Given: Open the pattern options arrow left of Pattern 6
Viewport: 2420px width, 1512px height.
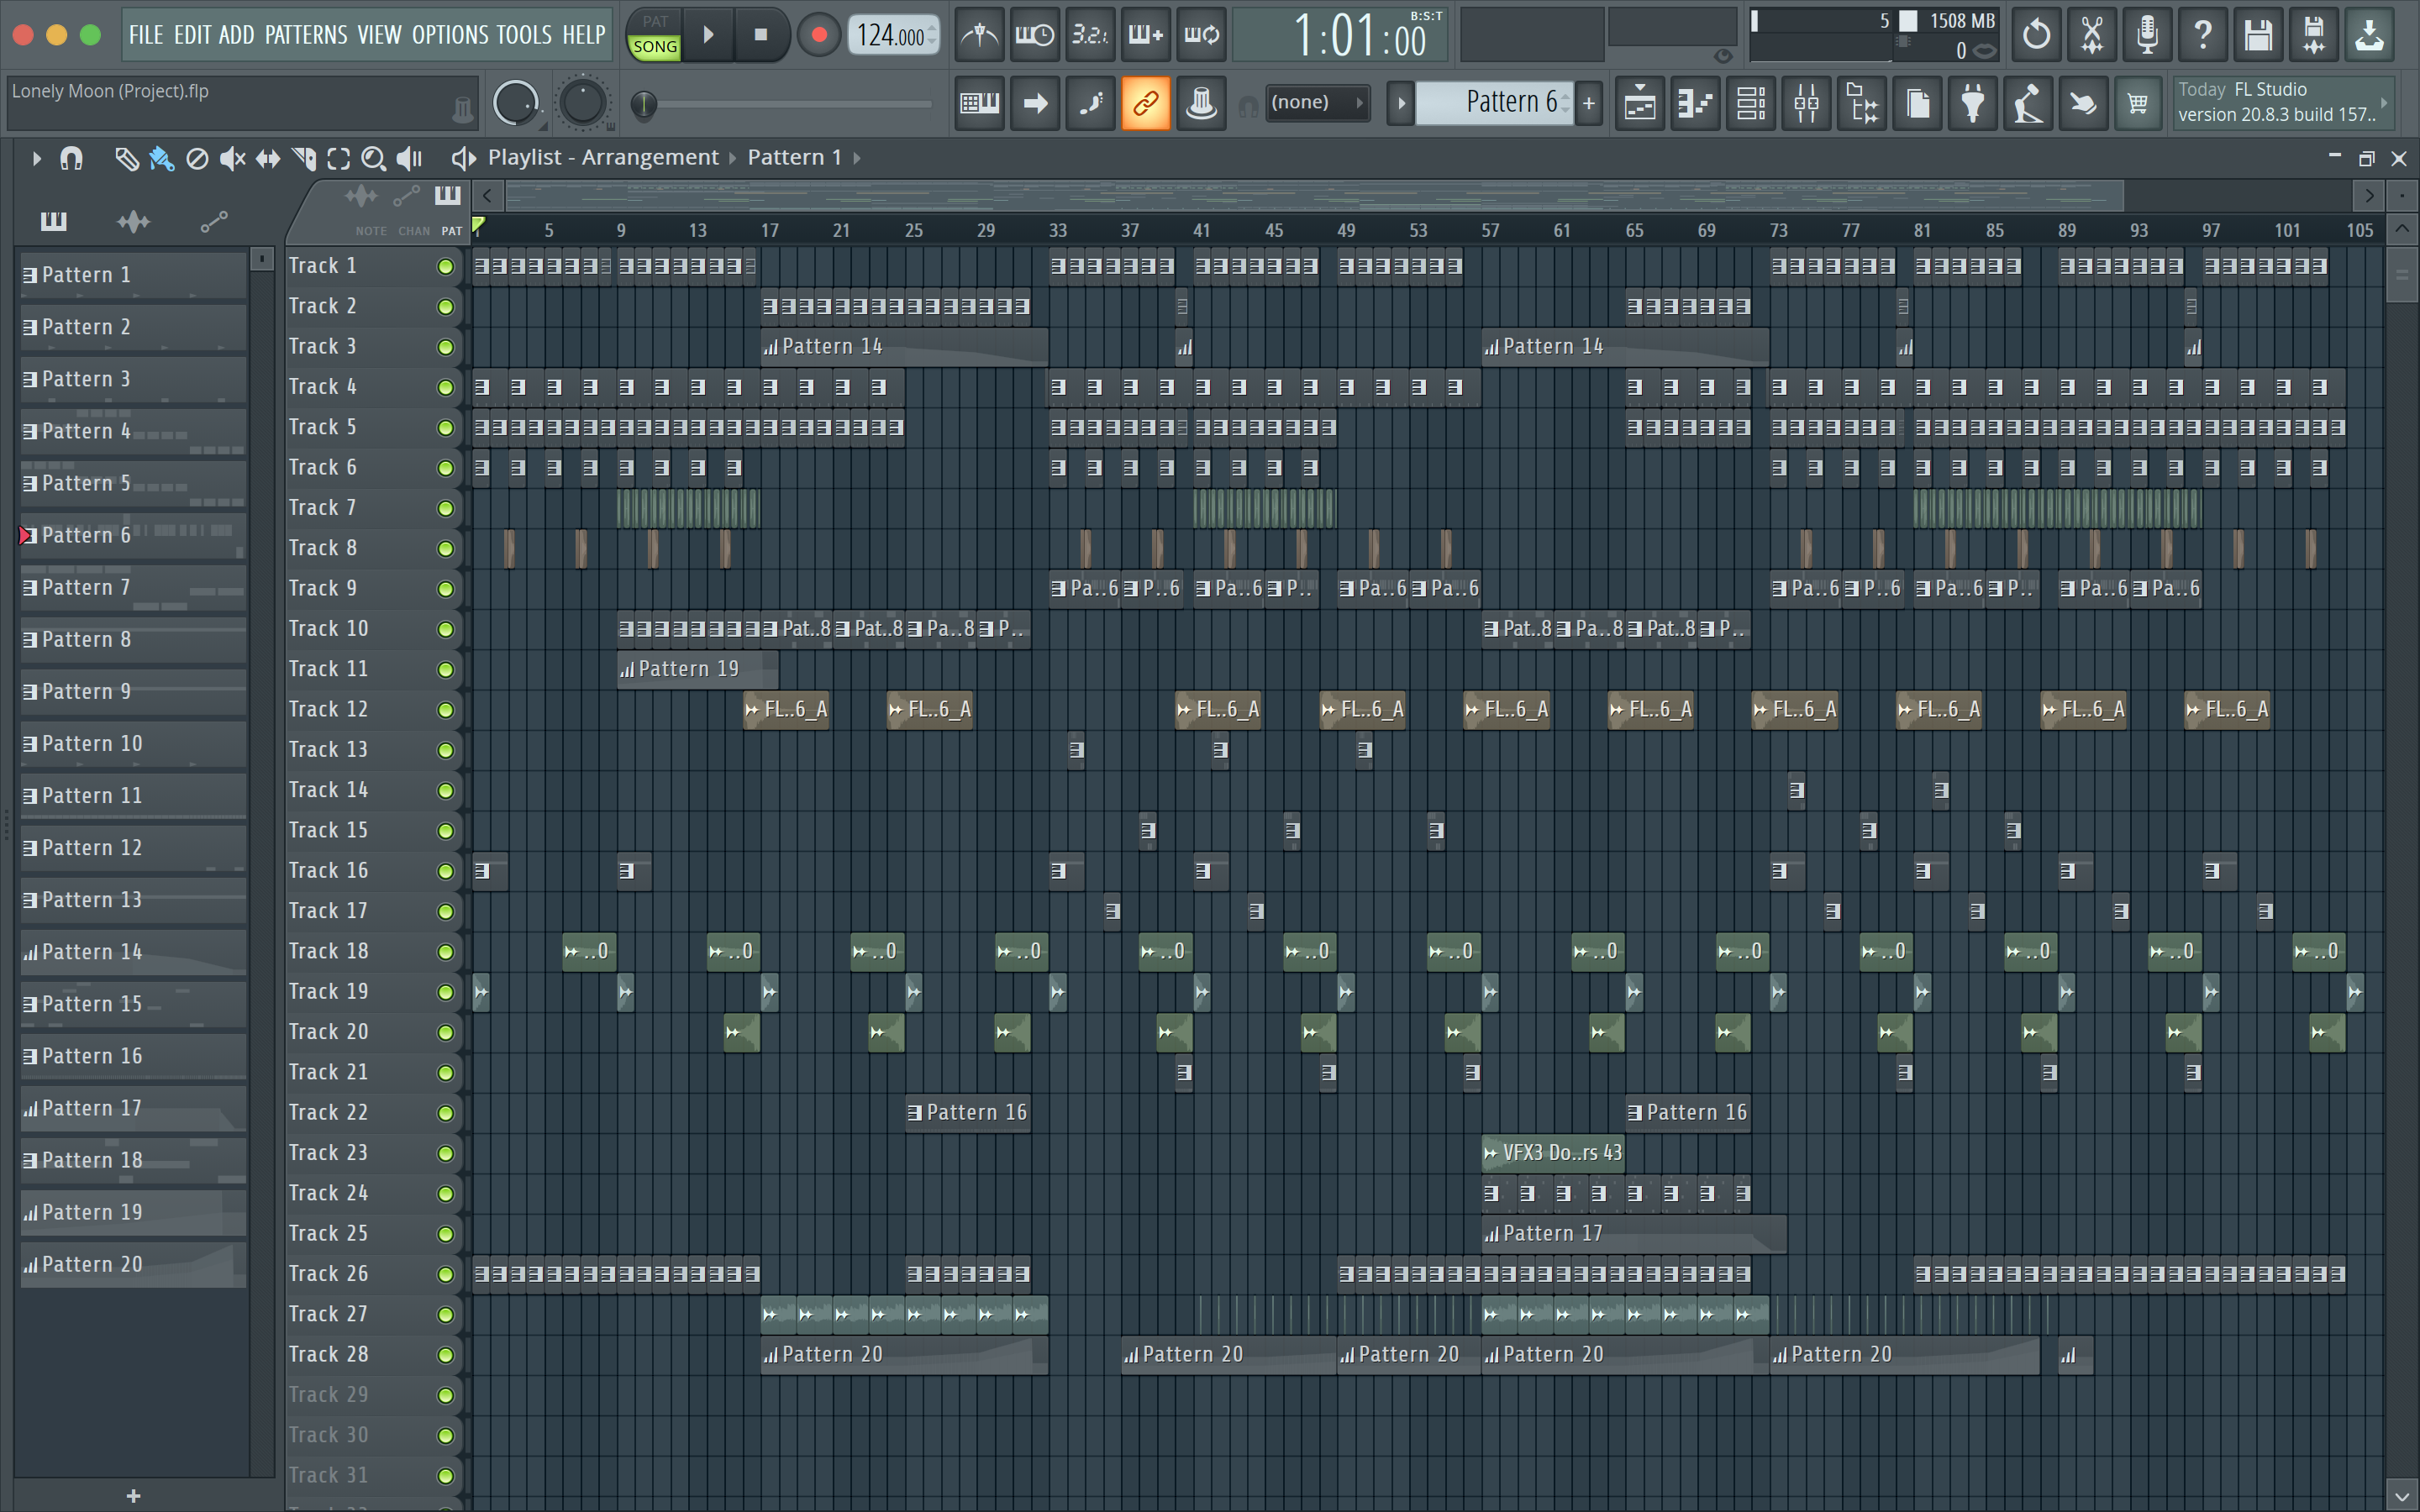Looking at the screenshot, I should click(x=1401, y=103).
